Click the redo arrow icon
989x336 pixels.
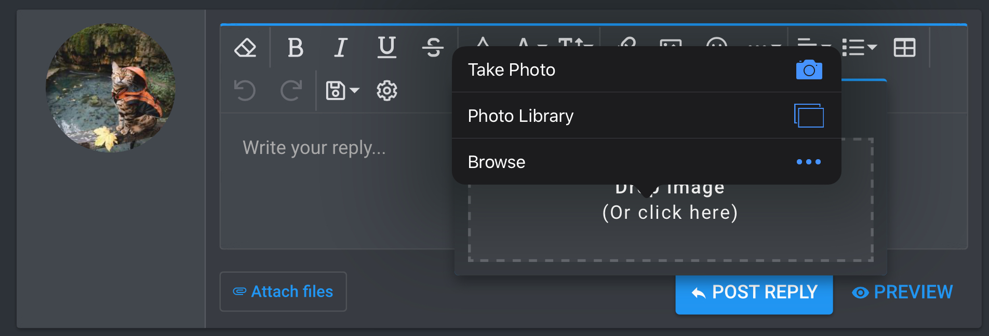click(291, 91)
